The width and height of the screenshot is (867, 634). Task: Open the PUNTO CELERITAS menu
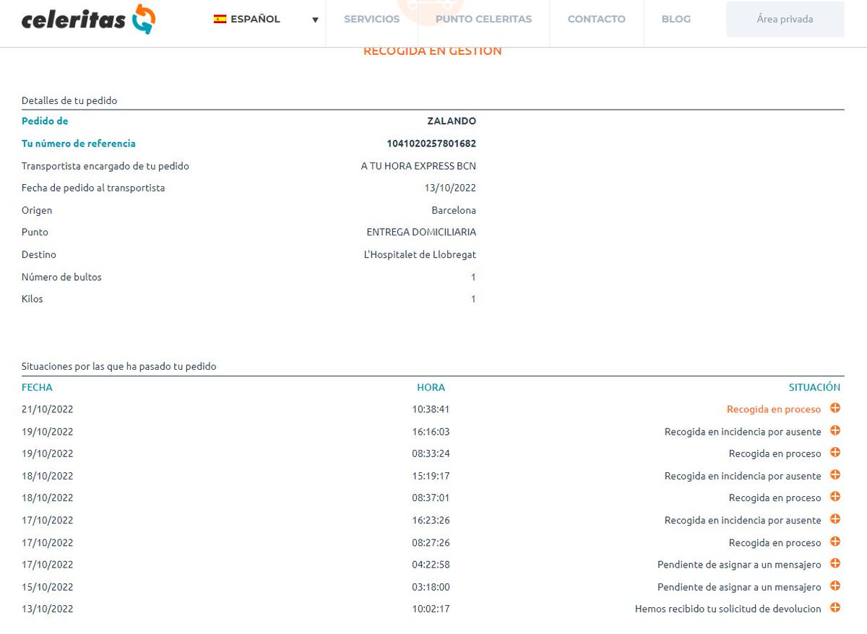coord(483,19)
